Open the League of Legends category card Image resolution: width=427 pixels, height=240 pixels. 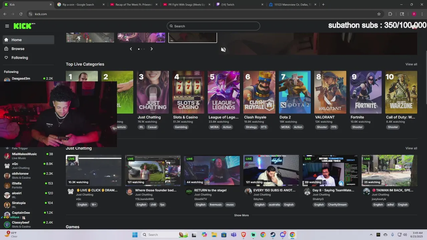tap(224, 92)
